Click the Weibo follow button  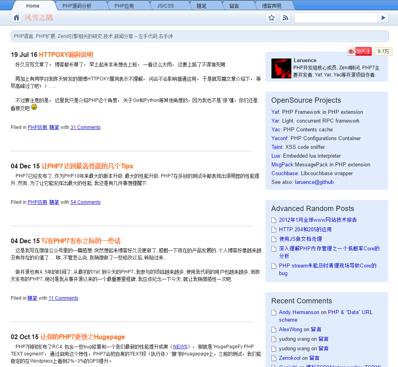pos(359,51)
